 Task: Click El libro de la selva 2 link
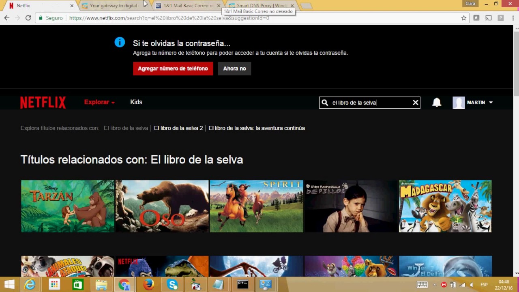tap(178, 128)
